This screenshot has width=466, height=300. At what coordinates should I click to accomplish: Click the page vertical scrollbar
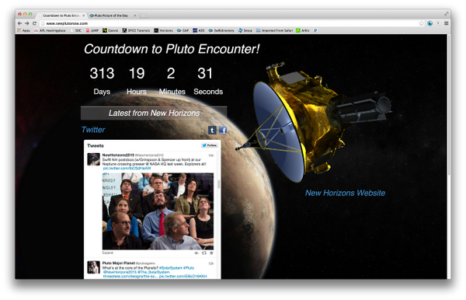pos(448,104)
